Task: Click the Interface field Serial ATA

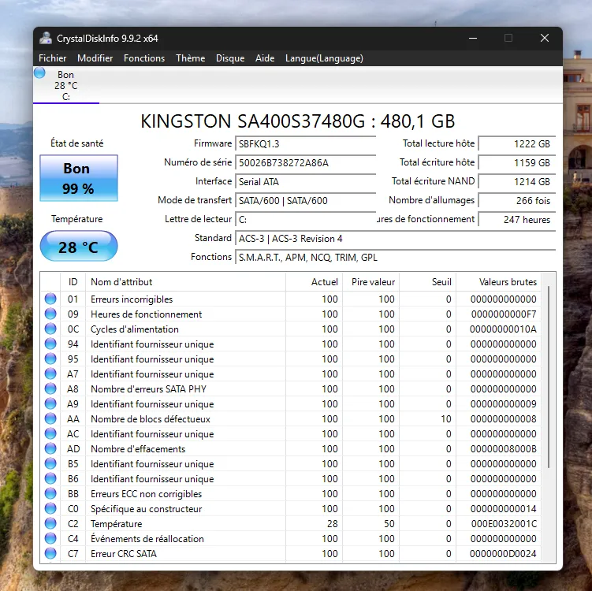Action: pos(305,181)
